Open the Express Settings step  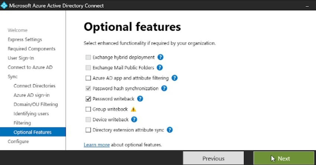point(25,39)
